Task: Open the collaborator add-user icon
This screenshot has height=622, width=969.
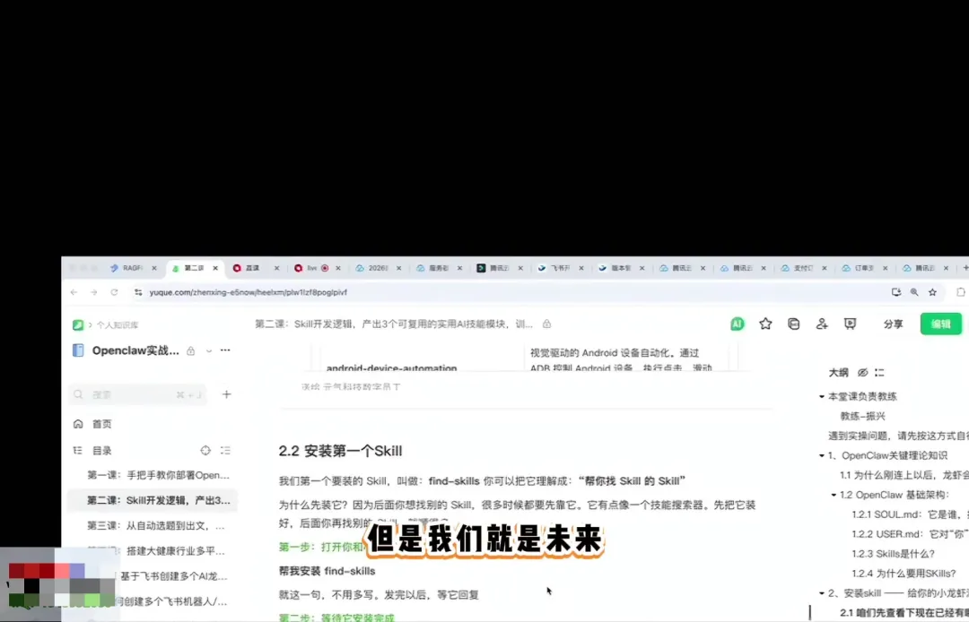Action: pyautogui.click(x=822, y=324)
